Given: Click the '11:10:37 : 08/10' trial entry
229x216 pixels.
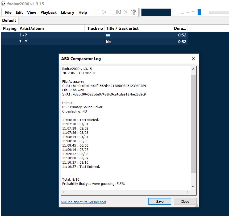Looking at the screenshot, I should [75, 163].
